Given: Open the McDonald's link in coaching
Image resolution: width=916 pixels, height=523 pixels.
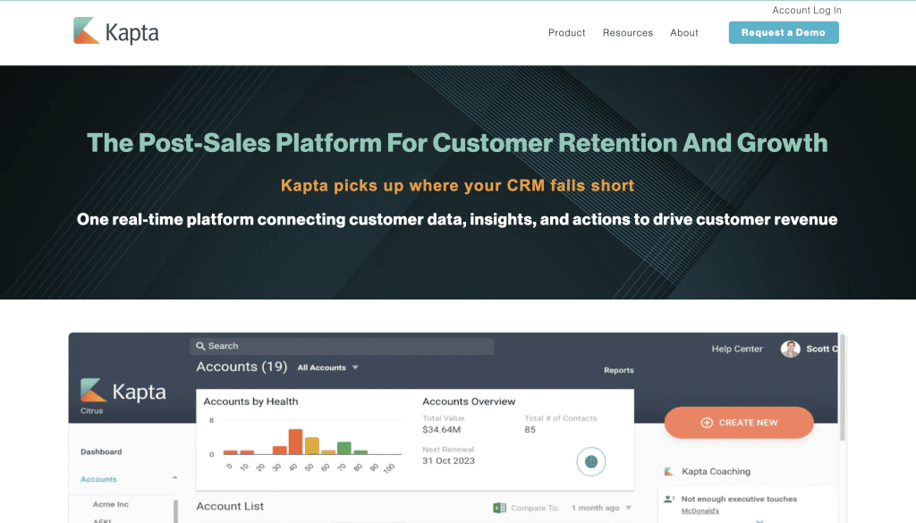Looking at the screenshot, I should pos(700,511).
